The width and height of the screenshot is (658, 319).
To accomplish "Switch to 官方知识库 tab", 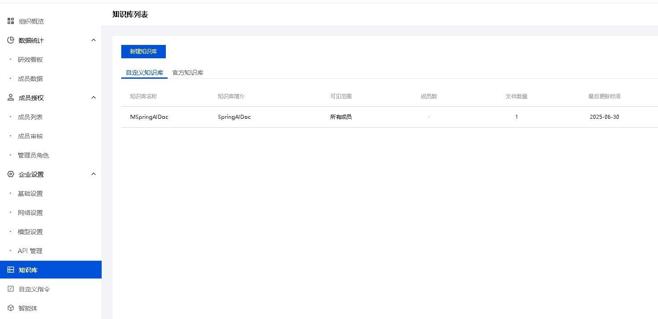I will (x=188, y=73).
